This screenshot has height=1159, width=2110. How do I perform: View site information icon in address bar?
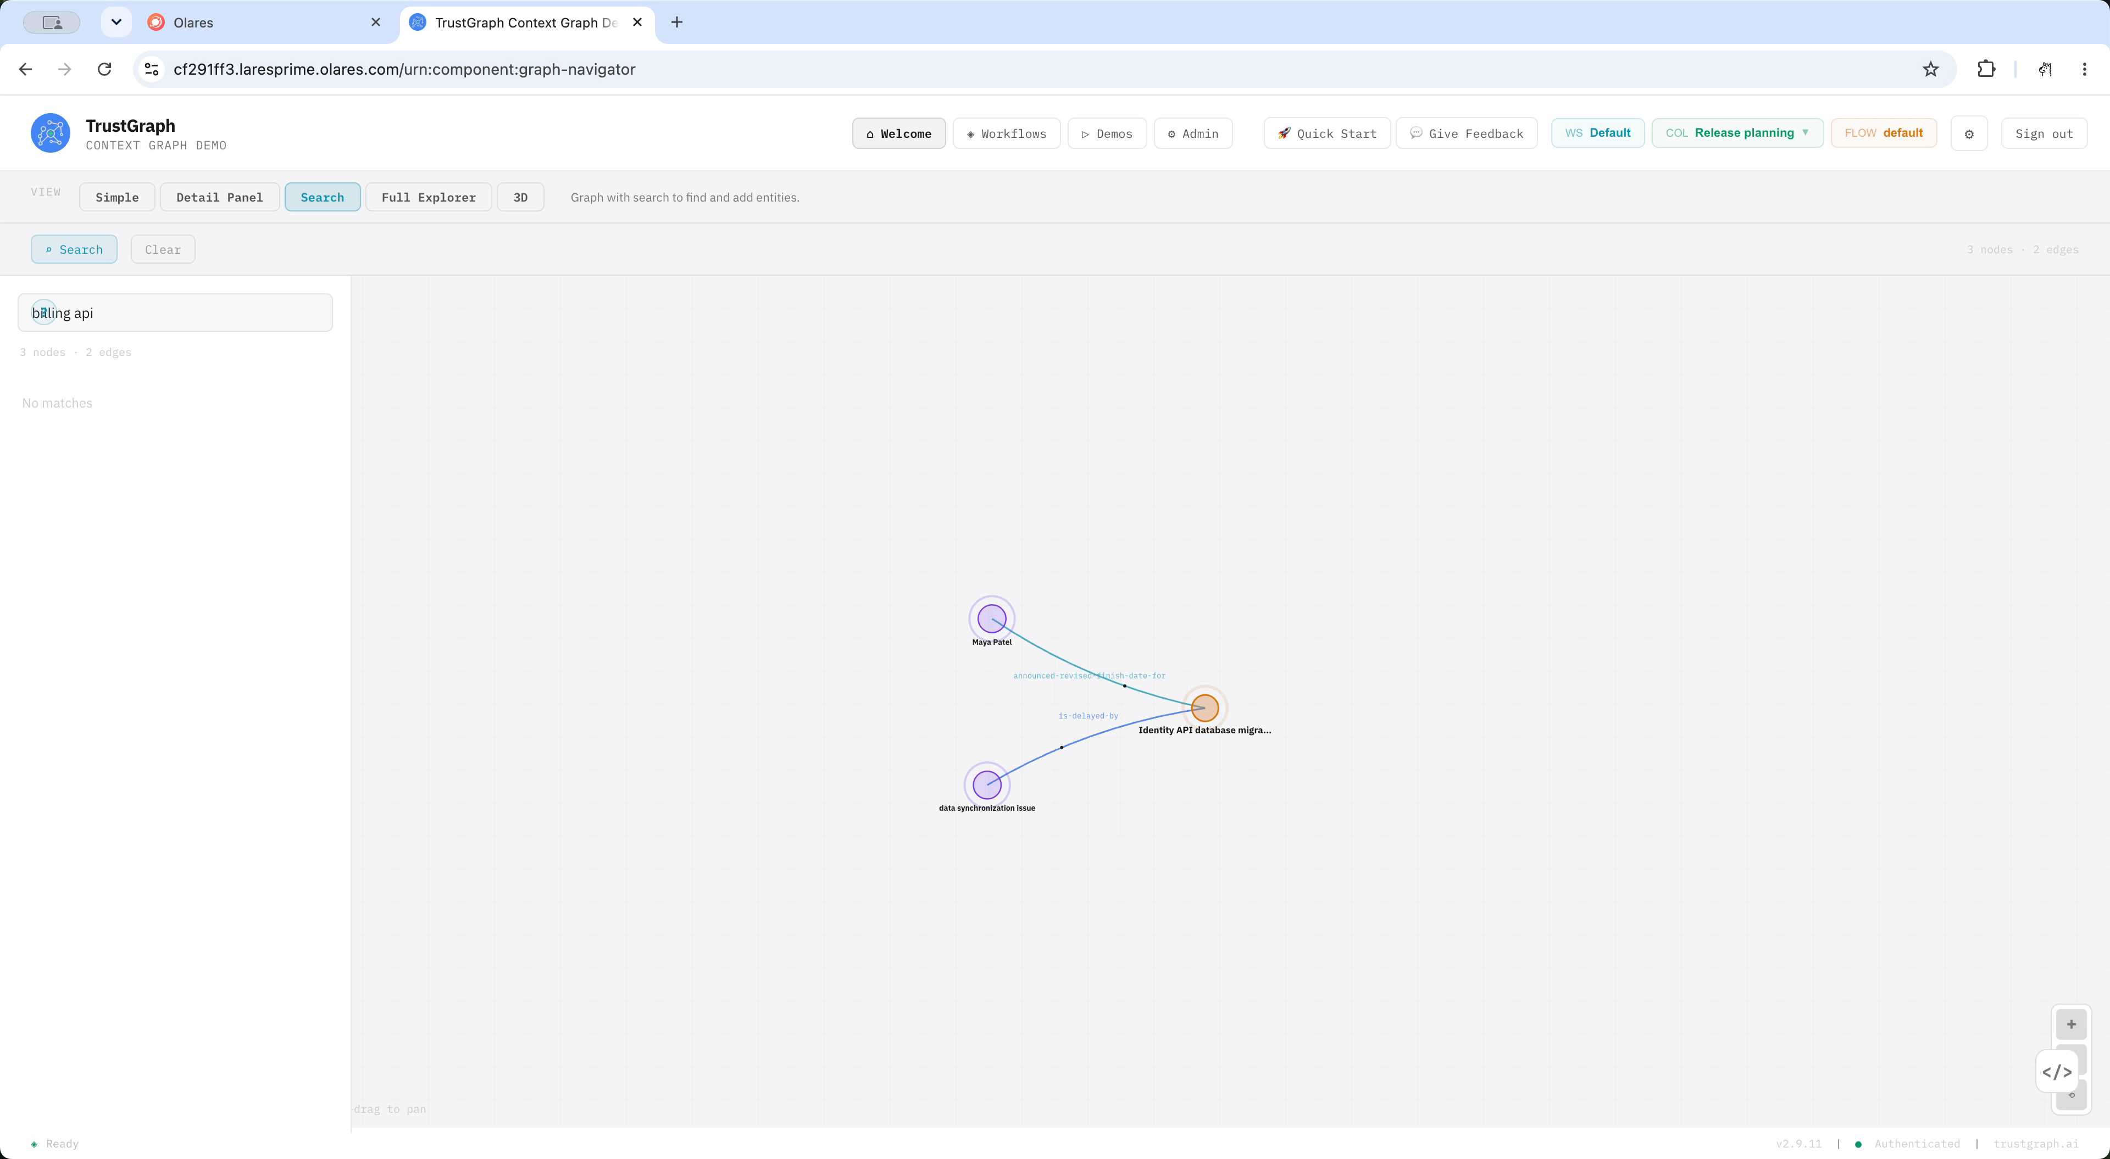(x=152, y=70)
